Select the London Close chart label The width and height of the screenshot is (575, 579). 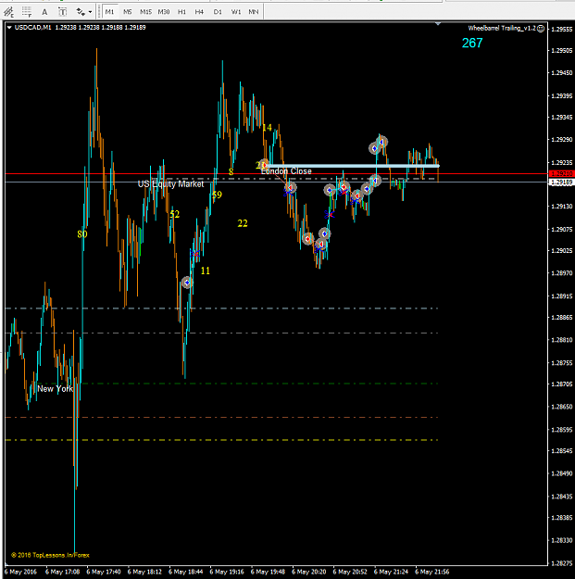point(286,171)
